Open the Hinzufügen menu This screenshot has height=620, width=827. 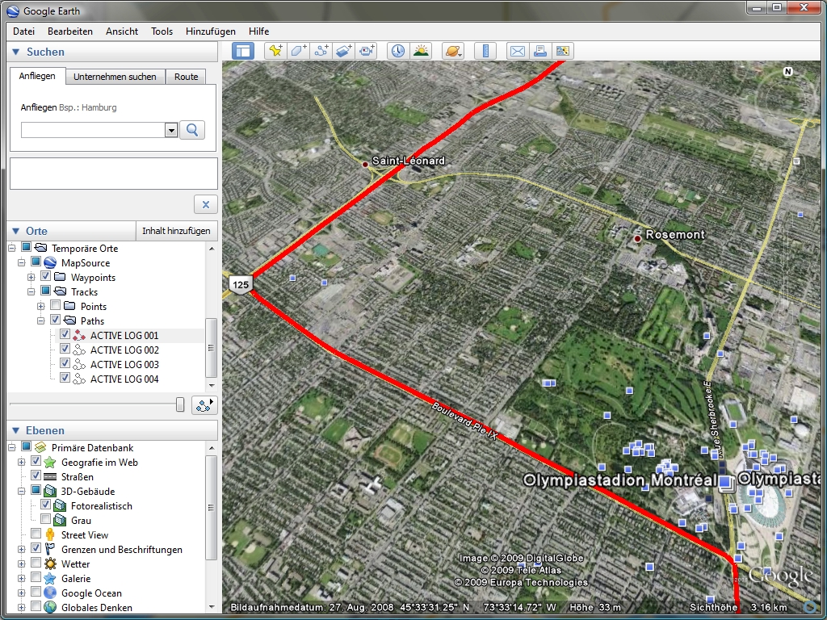click(x=211, y=31)
